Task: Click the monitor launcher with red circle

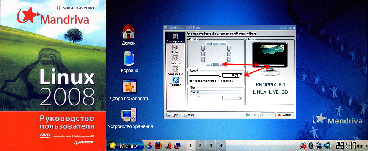Action: (177, 146)
